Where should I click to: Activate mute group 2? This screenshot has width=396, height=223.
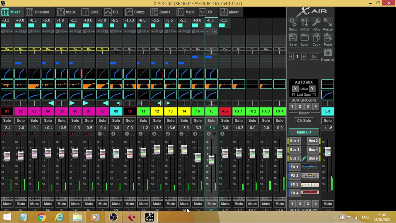click(x=300, y=204)
